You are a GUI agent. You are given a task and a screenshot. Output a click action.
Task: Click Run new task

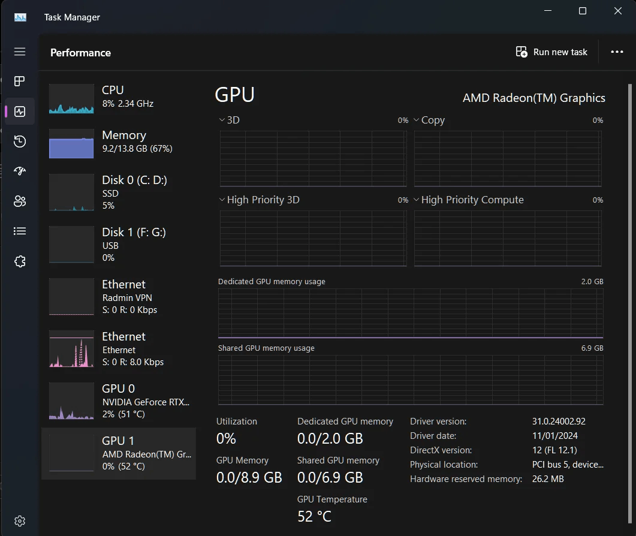551,52
